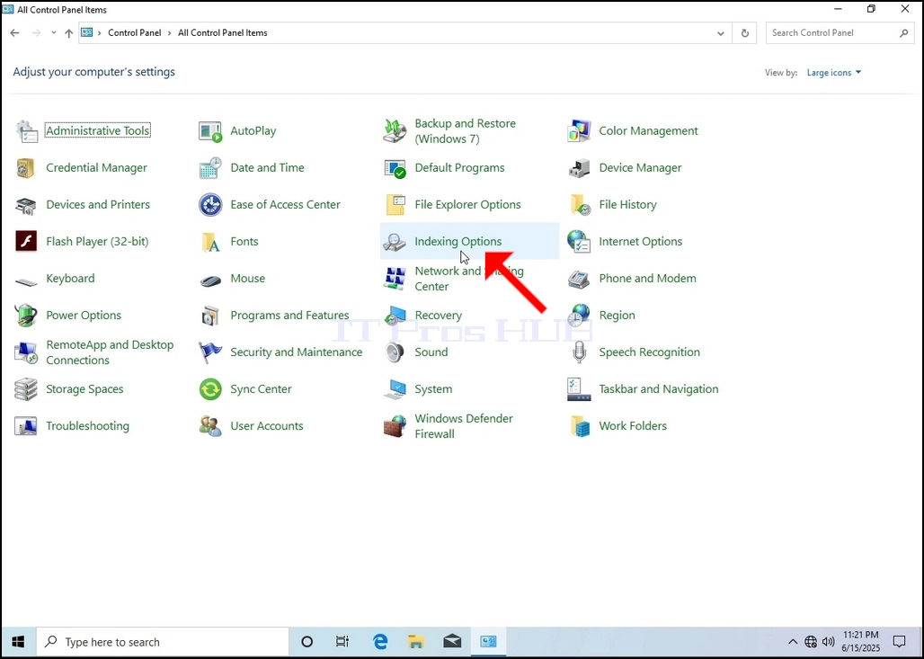
Task: Open the Indexing Options link
Action: [458, 241]
